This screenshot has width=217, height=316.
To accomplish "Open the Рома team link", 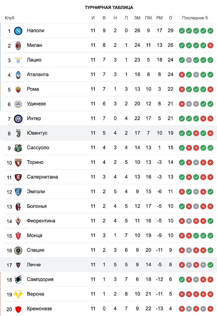I will [33, 89].
